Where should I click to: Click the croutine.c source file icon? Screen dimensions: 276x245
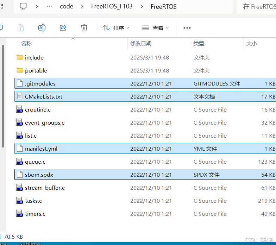[x=20, y=109]
